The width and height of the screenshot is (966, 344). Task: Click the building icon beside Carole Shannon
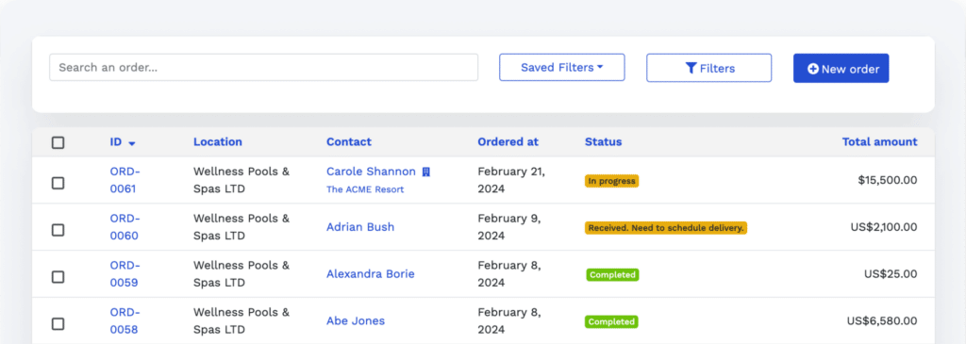click(425, 172)
